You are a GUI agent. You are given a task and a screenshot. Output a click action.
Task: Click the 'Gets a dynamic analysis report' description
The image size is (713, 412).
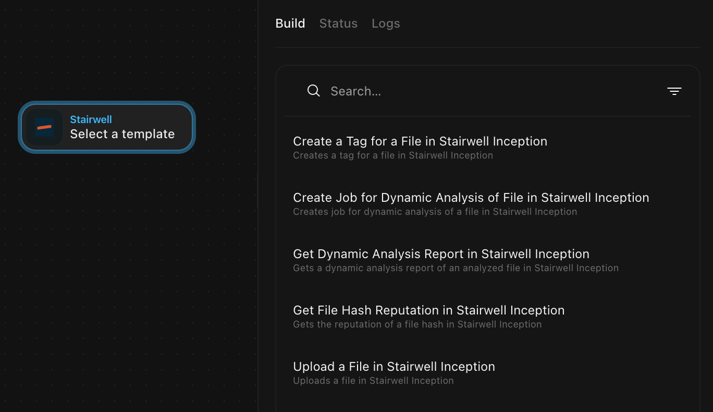tap(456, 268)
